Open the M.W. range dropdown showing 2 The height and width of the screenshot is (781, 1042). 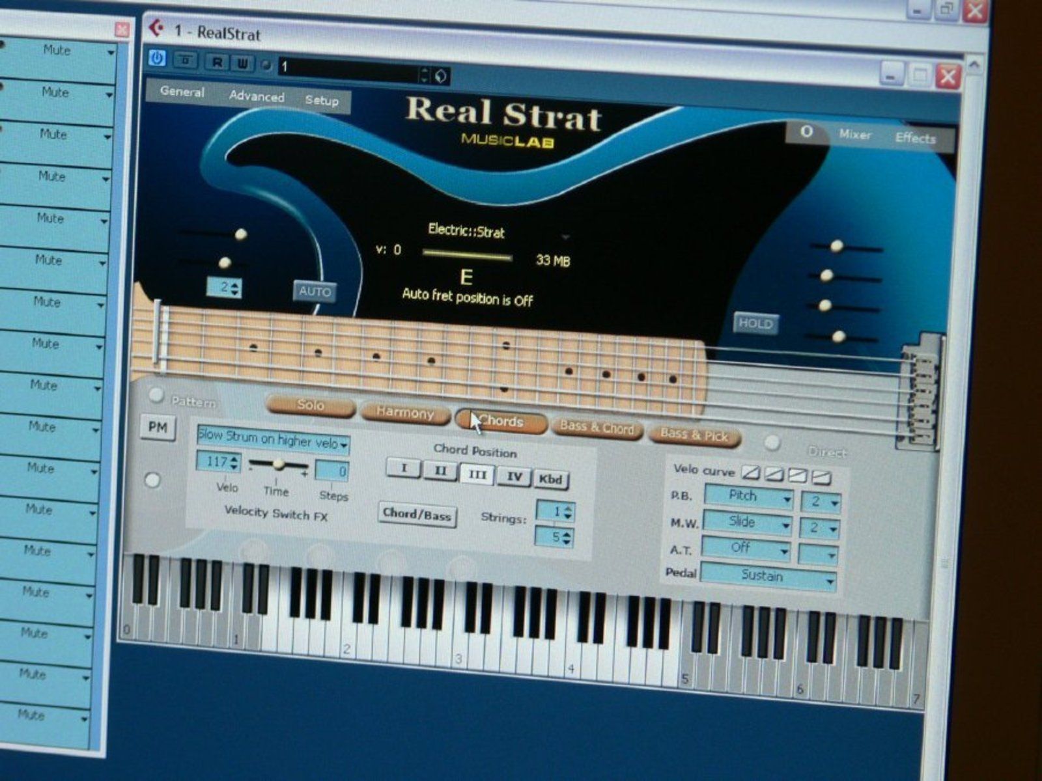coord(819,528)
